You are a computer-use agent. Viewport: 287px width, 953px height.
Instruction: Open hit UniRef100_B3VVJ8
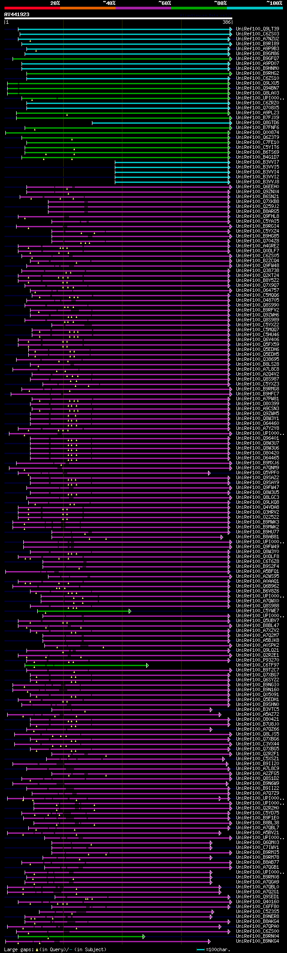(257, 182)
